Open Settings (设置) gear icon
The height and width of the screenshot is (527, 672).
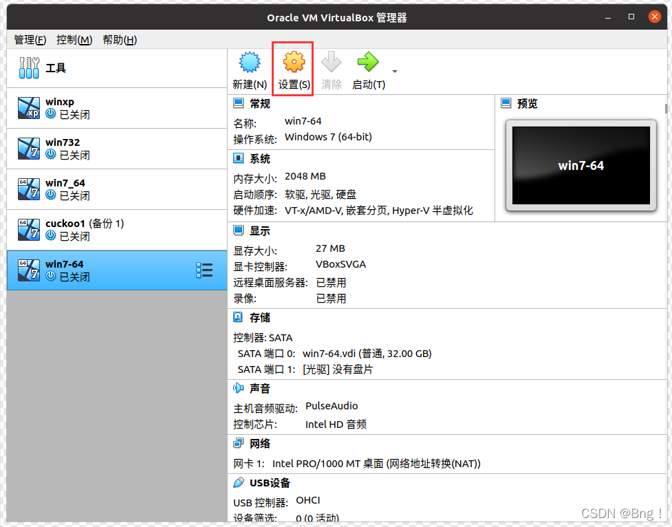[294, 63]
